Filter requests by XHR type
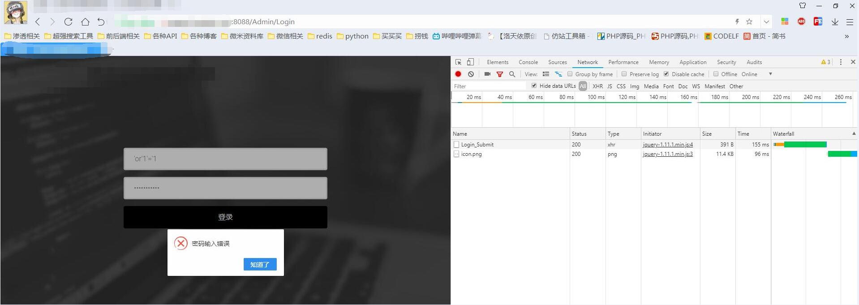The height and width of the screenshot is (305, 859). pyautogui.click(x=597, y=86)
